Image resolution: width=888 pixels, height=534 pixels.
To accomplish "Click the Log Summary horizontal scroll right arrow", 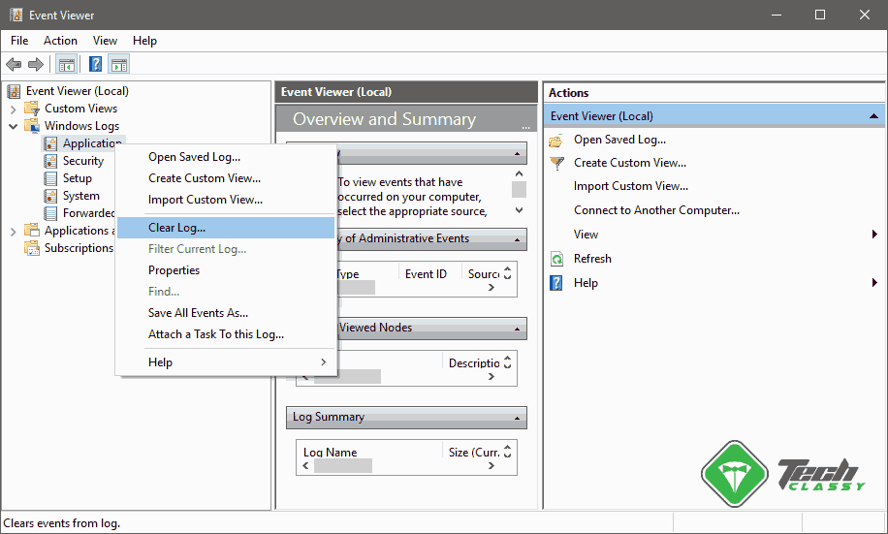I will pyautogui.click(x=492, y=465).
